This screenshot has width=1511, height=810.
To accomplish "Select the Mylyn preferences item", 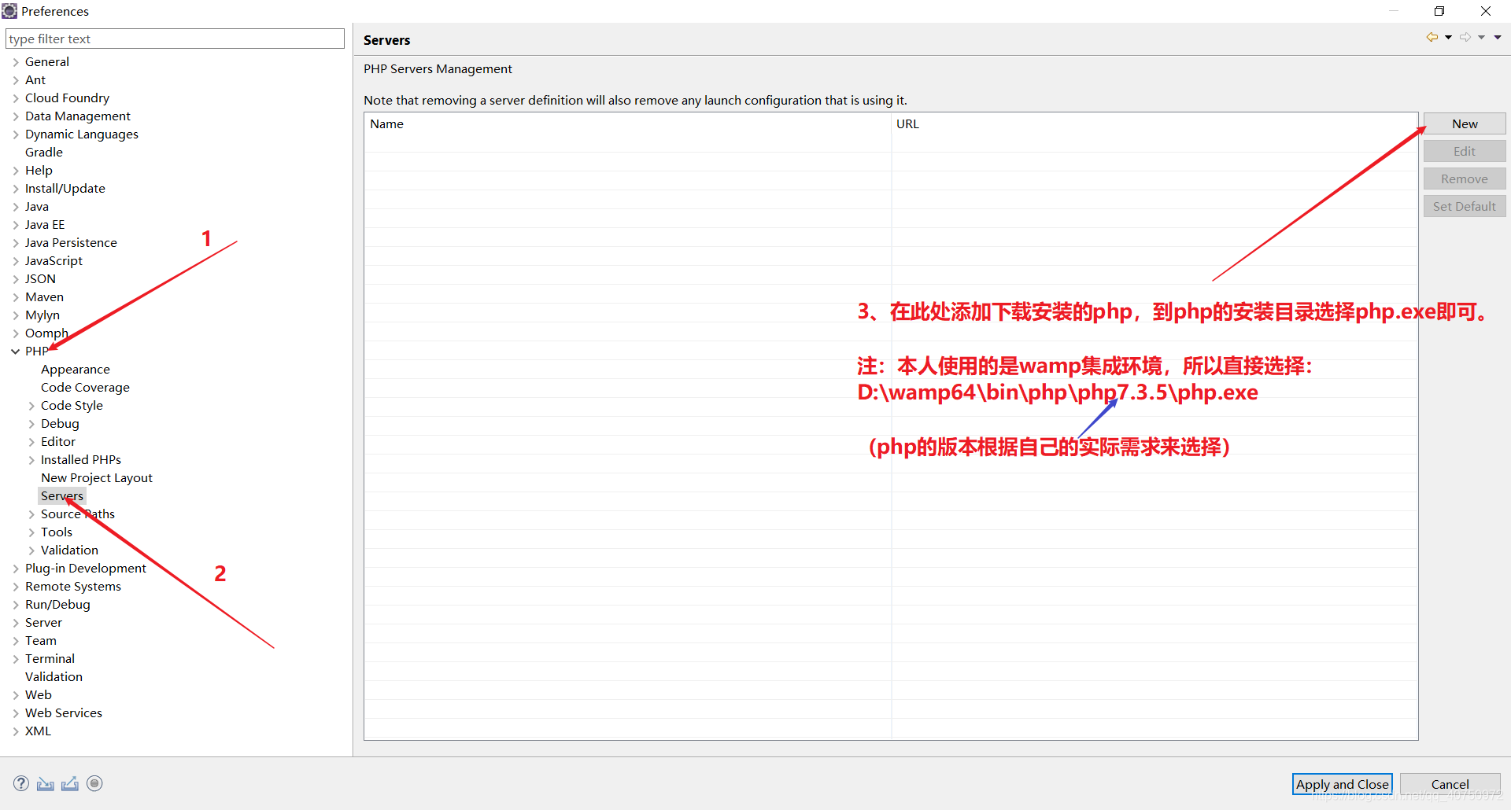I will point(42,315).
